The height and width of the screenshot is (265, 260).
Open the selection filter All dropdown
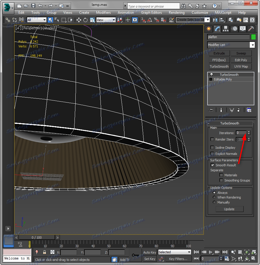(37, 20)
